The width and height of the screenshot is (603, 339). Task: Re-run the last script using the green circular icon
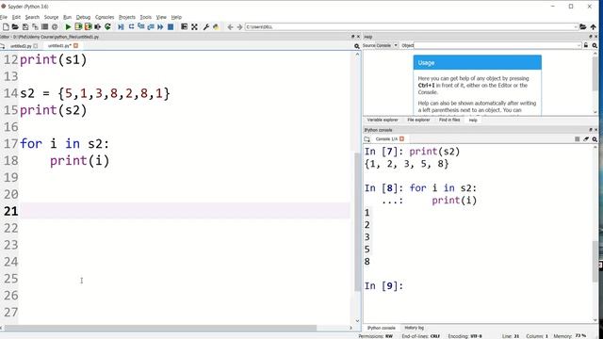107,27
